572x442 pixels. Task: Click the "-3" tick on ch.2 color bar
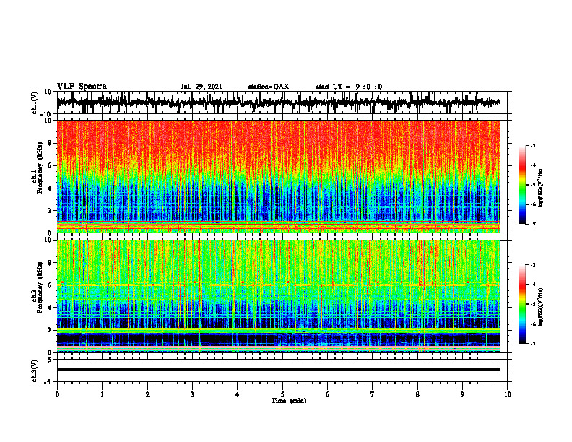click(x=533, y=265)
